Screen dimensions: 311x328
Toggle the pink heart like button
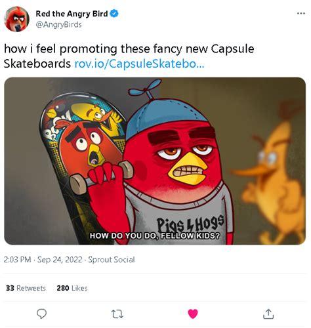pyautogui.click(x=193, y=314)
